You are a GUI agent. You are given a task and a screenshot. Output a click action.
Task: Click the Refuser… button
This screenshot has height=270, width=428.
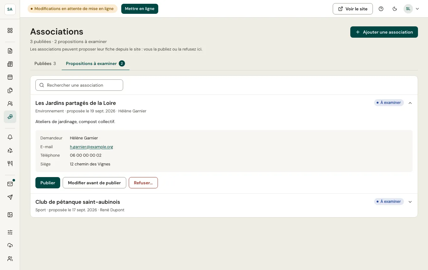tap(143, 183)
